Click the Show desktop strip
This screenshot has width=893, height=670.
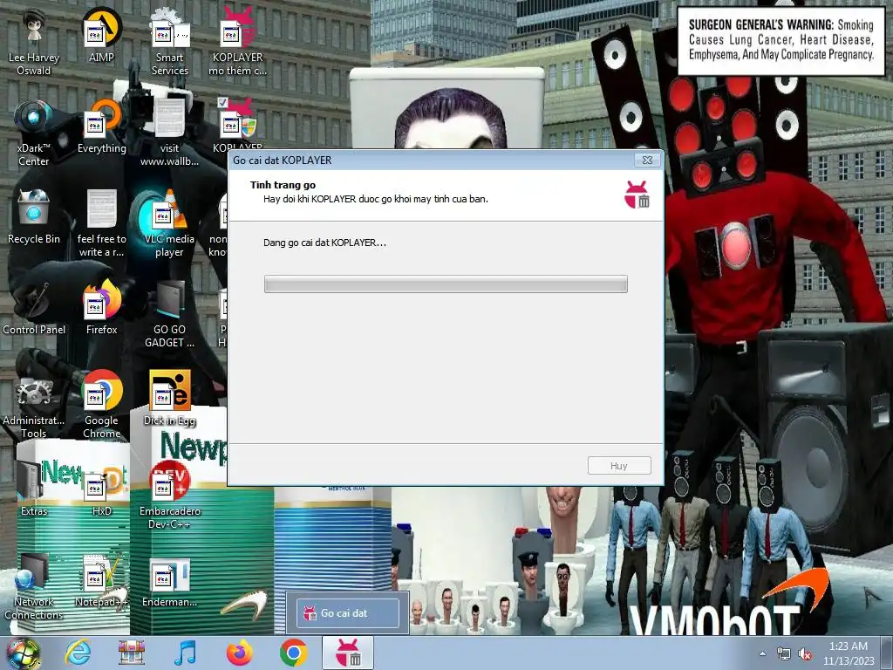[x=887, y=653]
